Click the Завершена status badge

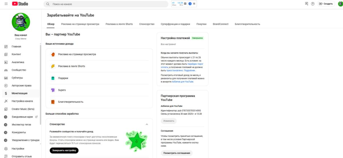[x=198, y=38]
